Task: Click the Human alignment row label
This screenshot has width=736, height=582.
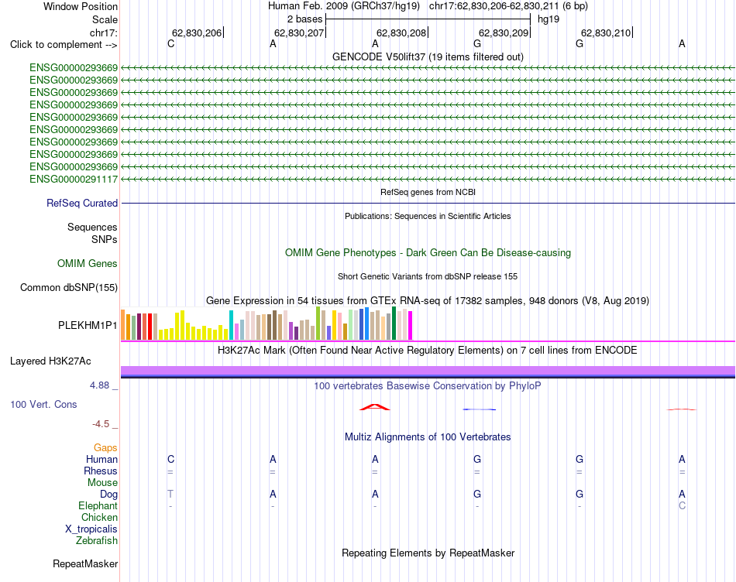Action: pyautogui.click(x=101, y=459)
